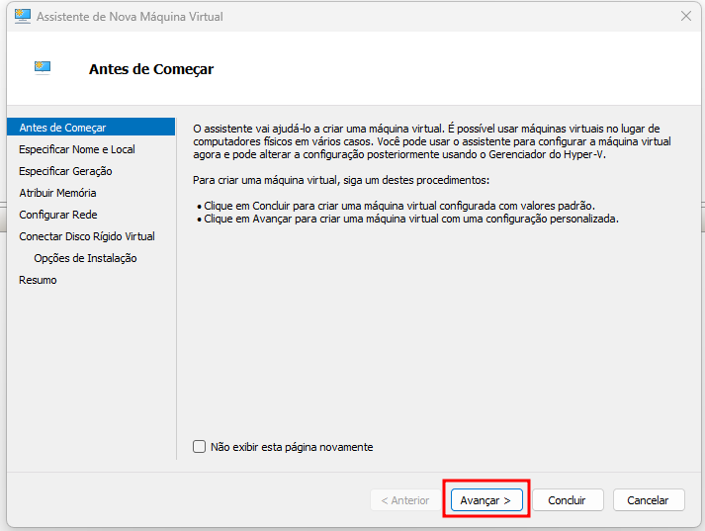Click the wizard icon in the title bar

click(22, 16)
